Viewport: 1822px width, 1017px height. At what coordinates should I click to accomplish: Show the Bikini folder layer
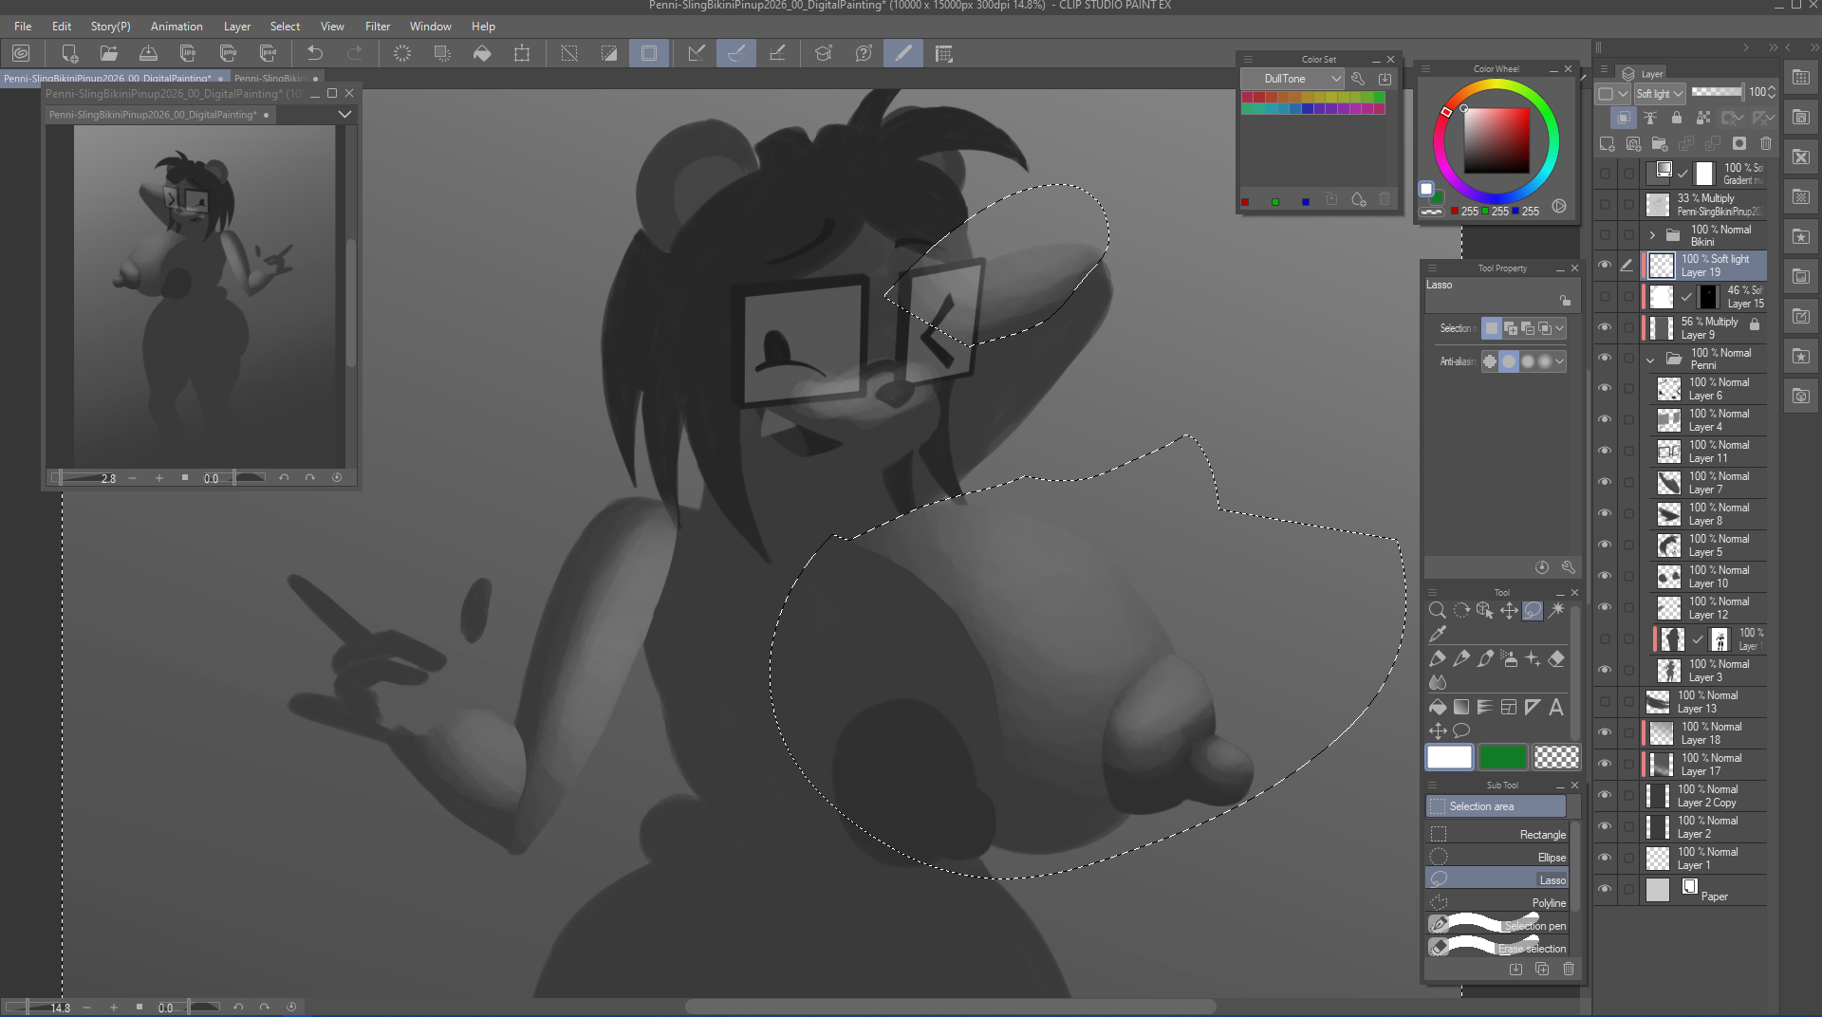(x=1605, y=235)
